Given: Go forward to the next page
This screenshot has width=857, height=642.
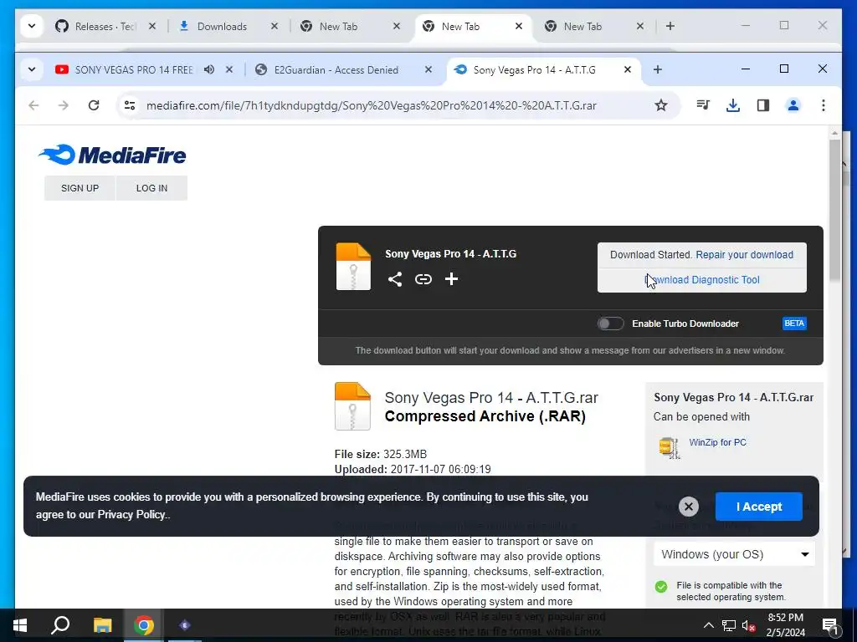Looking at the screenshot, I should click(x=64, y=105).
